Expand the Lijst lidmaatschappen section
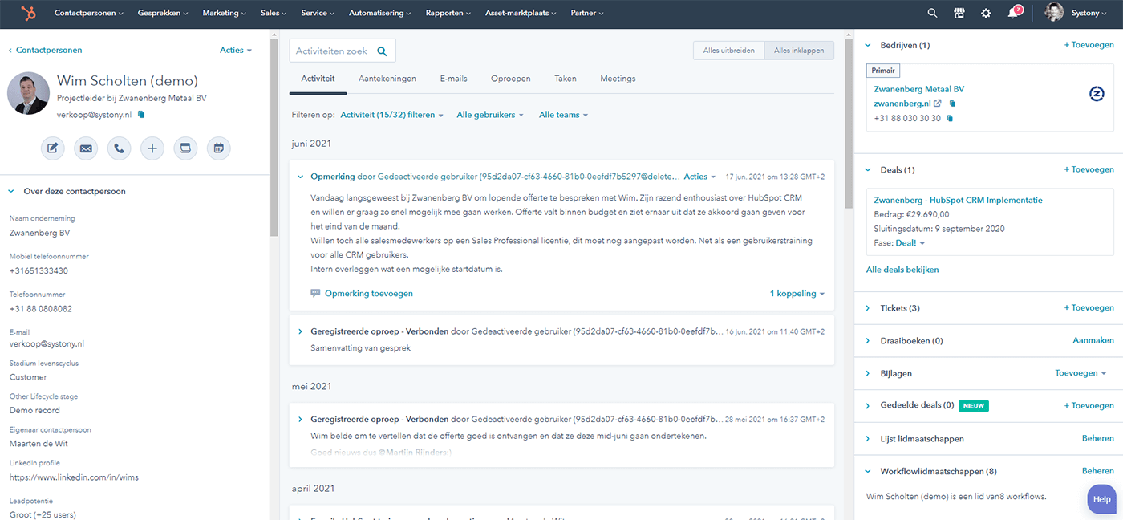Image resolution: width=1123 pixels, height=520 pixels. 868,439
